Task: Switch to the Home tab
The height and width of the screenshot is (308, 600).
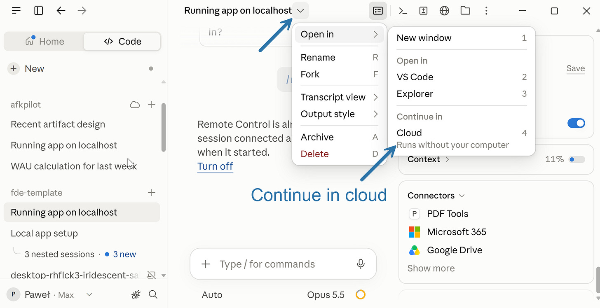Action: (x=44, y=42)
